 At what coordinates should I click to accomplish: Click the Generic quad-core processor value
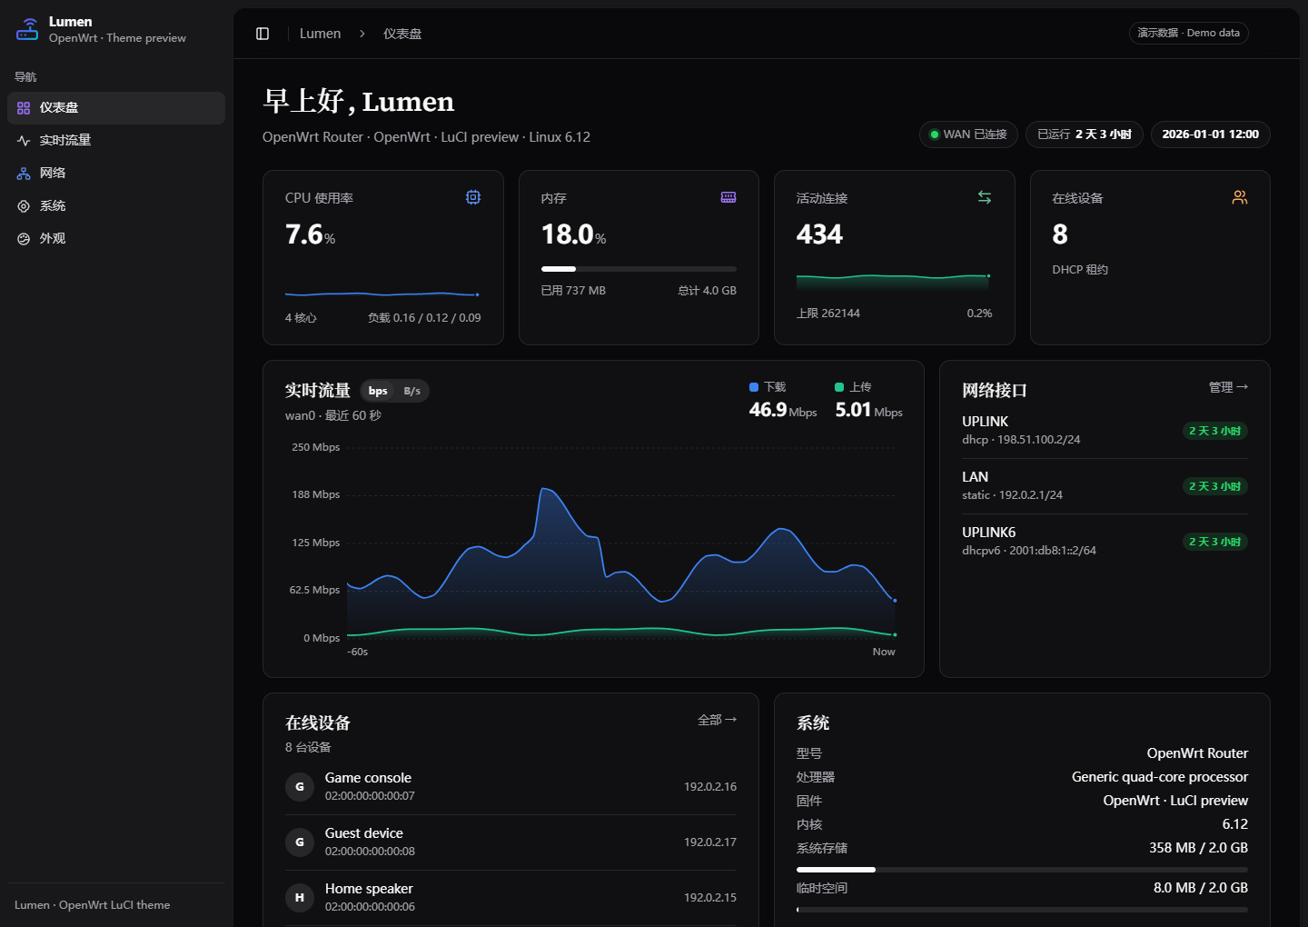[x=1160, y=777]
